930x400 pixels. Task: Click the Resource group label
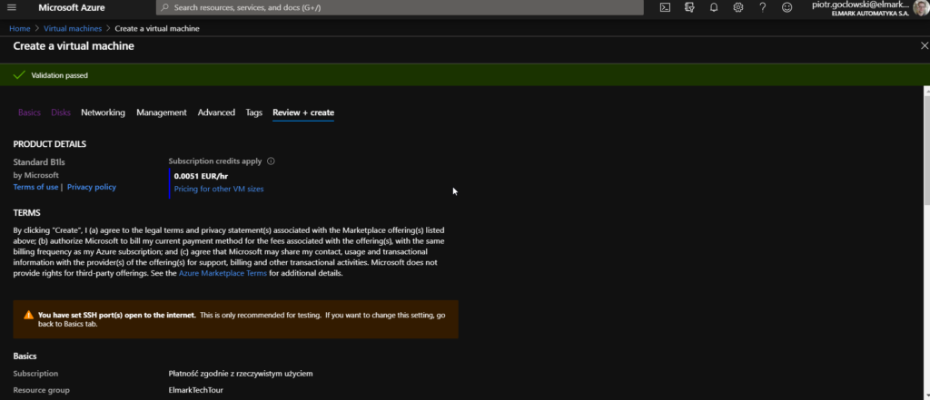pos(42,390)
